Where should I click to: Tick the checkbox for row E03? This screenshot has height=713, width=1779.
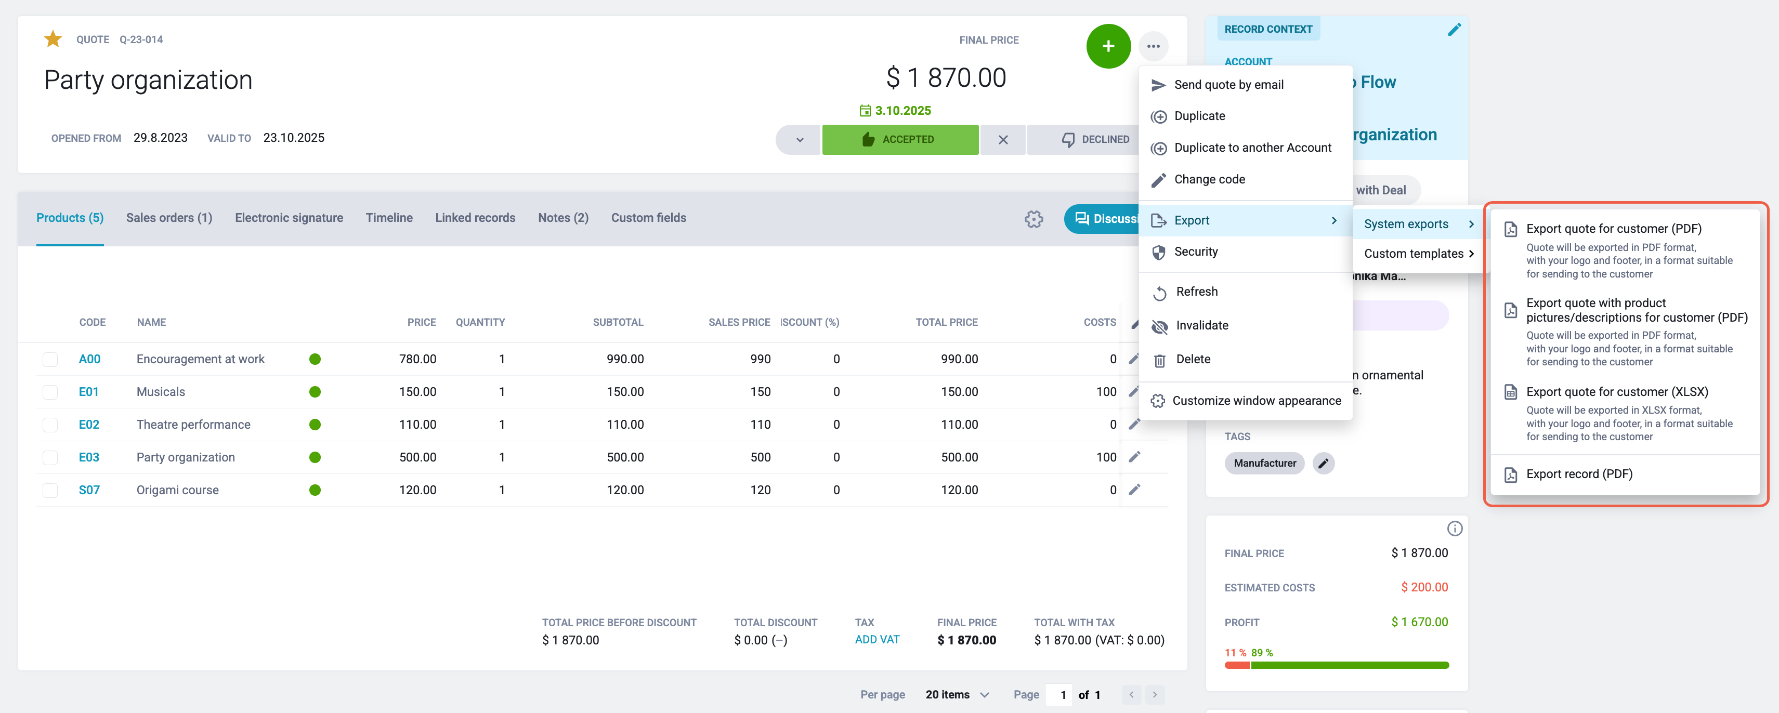tap(50, 457)
